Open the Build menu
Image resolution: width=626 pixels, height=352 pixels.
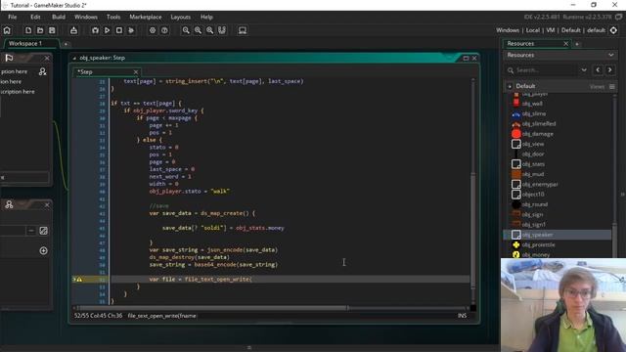click(59, 17)
